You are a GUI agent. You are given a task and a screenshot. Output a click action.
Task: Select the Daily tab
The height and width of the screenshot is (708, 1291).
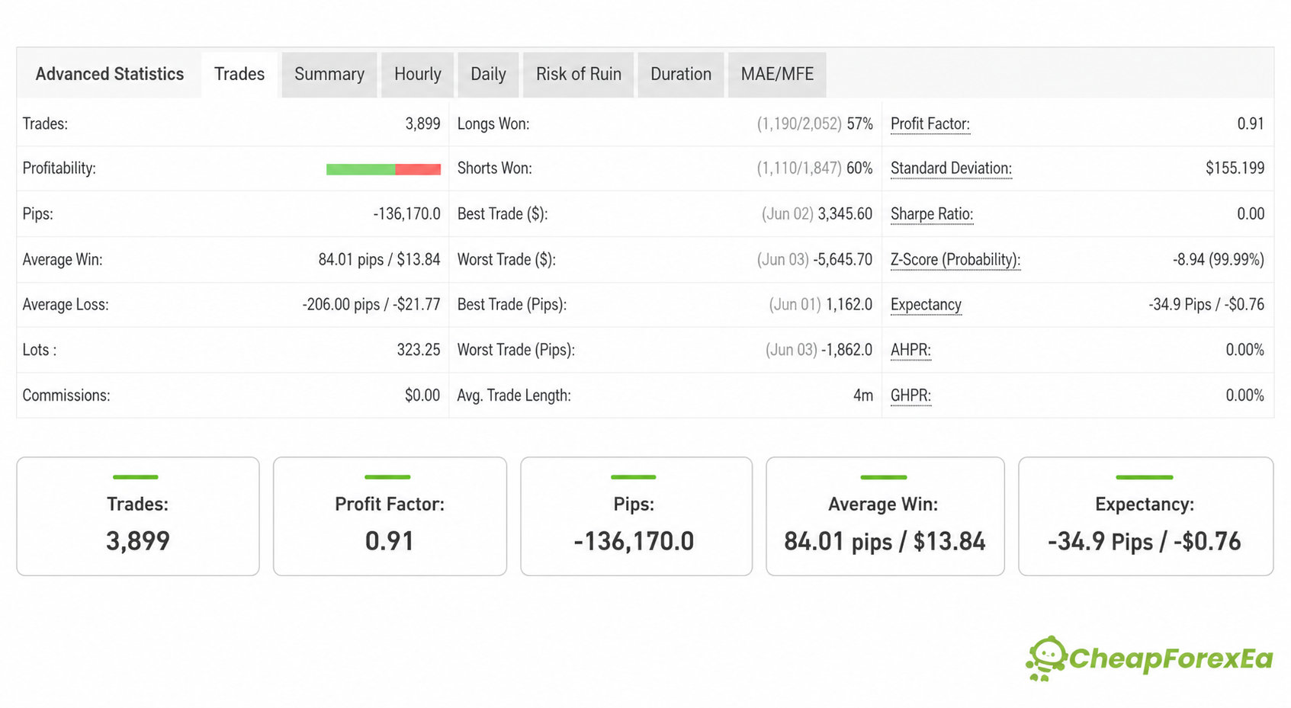pyautogui.click(x=488, y=74)
